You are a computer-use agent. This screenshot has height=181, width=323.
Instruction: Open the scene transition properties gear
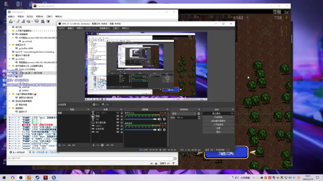tap(199, 113)
